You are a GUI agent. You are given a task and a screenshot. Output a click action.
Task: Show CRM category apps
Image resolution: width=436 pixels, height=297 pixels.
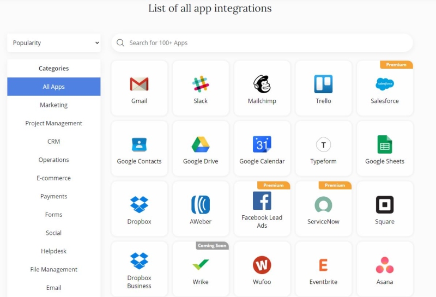(54, 142)
